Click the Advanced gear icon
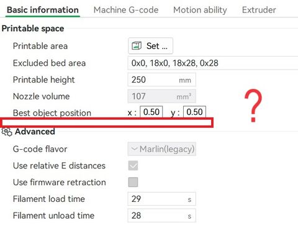This screenshot has height=228, width=298. (7, 132)
